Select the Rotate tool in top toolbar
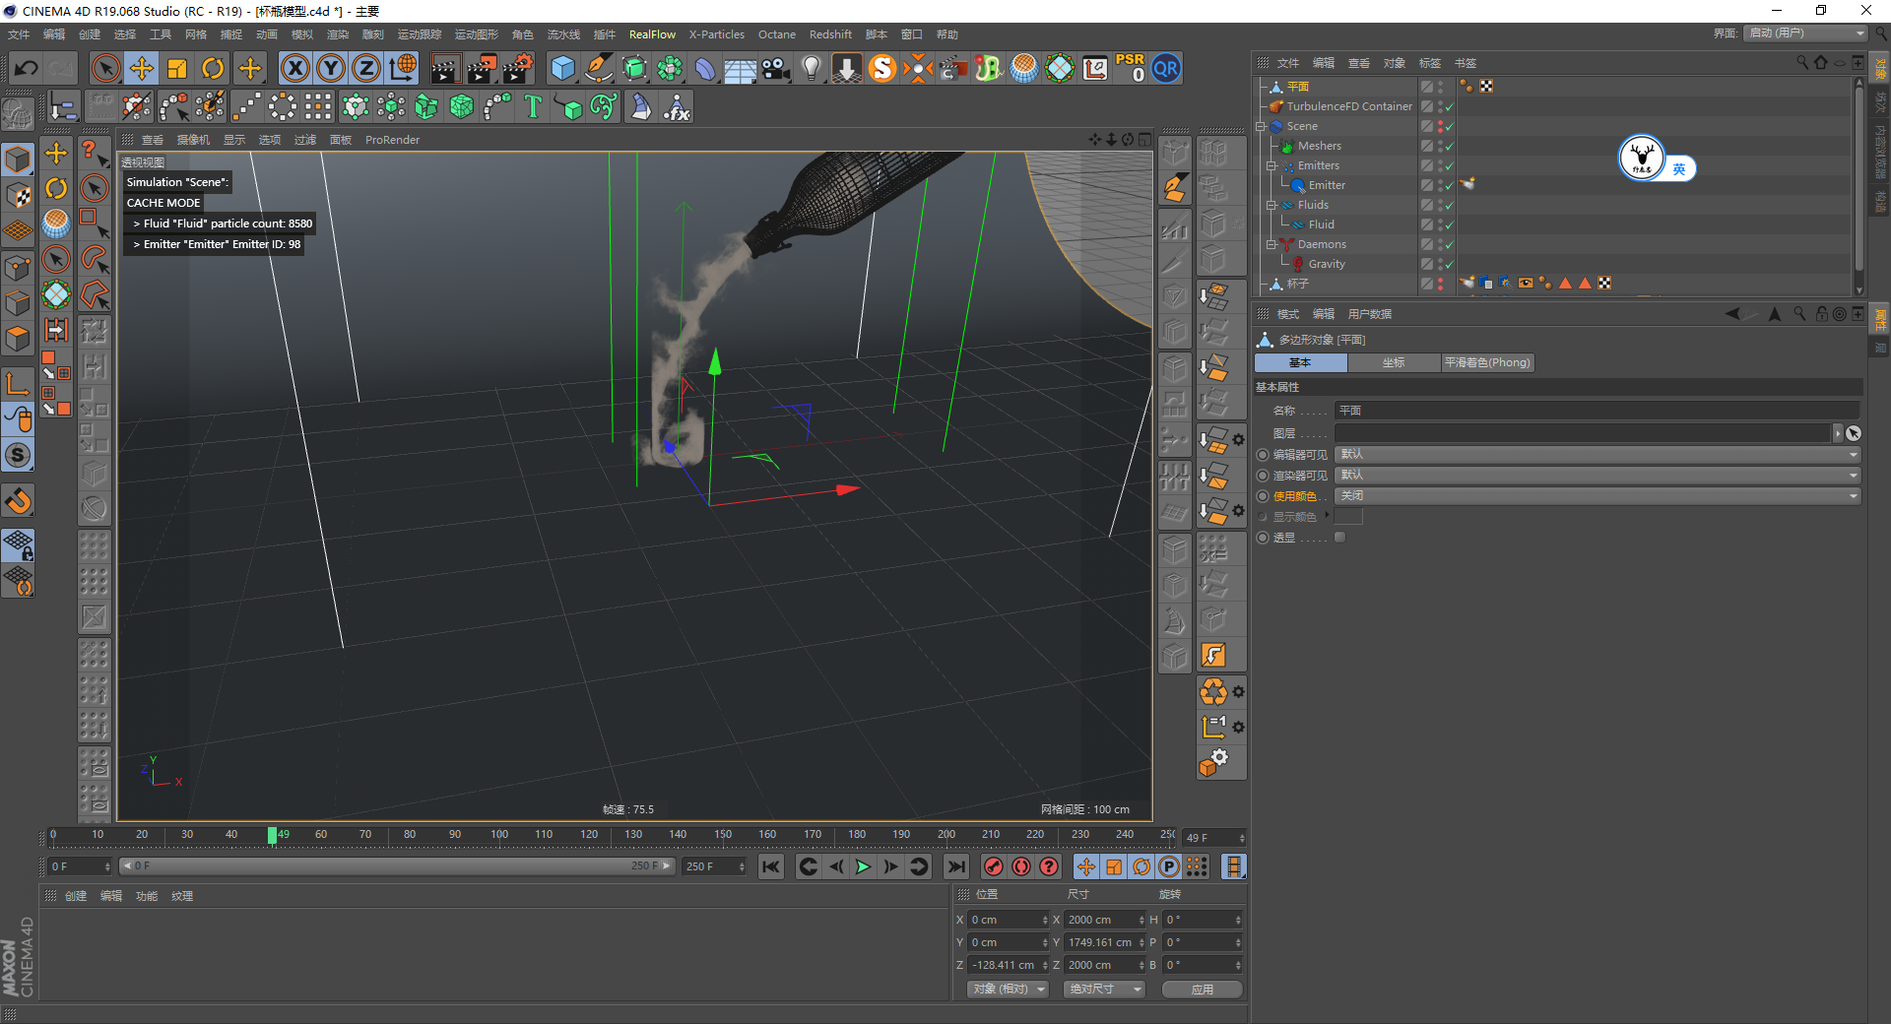The width and height of the screenshot is (1891, 1024). pyautogui.click(x=213, y=68)
